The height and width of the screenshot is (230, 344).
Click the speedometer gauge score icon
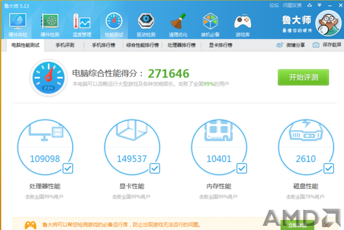tap(49, 78)
